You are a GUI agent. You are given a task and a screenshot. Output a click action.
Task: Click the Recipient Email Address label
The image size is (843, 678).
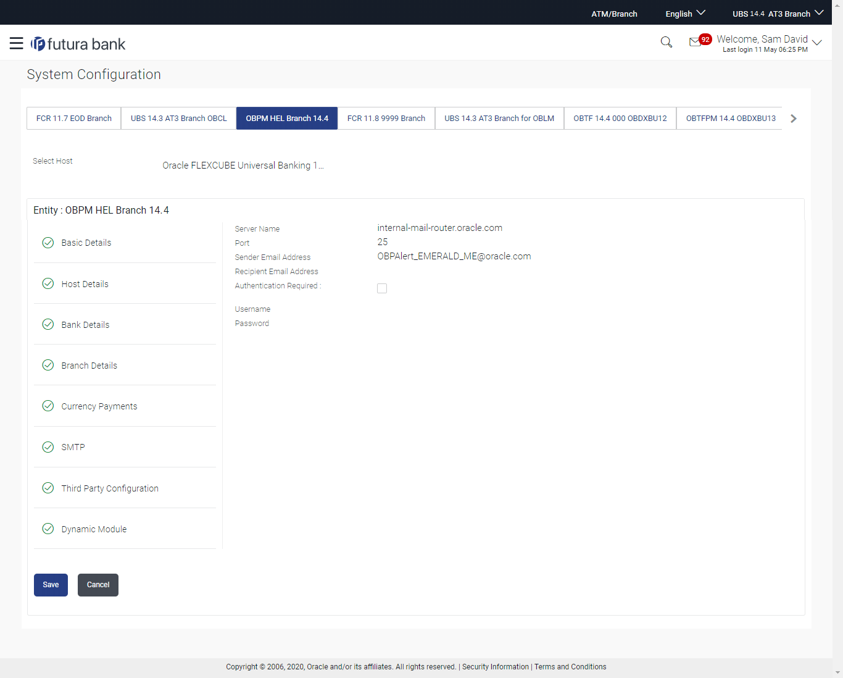pyautogui.click(x=276, y=272)
